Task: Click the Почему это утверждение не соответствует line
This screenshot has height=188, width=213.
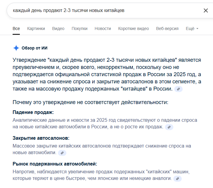Action: (x=90, y=102)
